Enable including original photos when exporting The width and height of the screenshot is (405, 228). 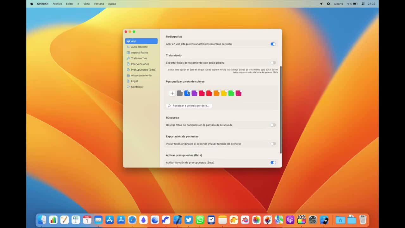273,144
